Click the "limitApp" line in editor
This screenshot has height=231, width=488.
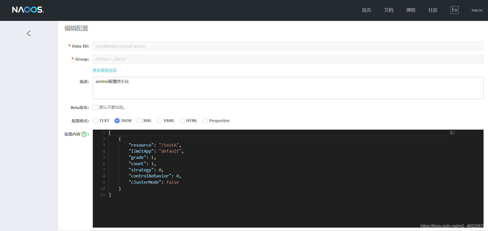(156, 151)
